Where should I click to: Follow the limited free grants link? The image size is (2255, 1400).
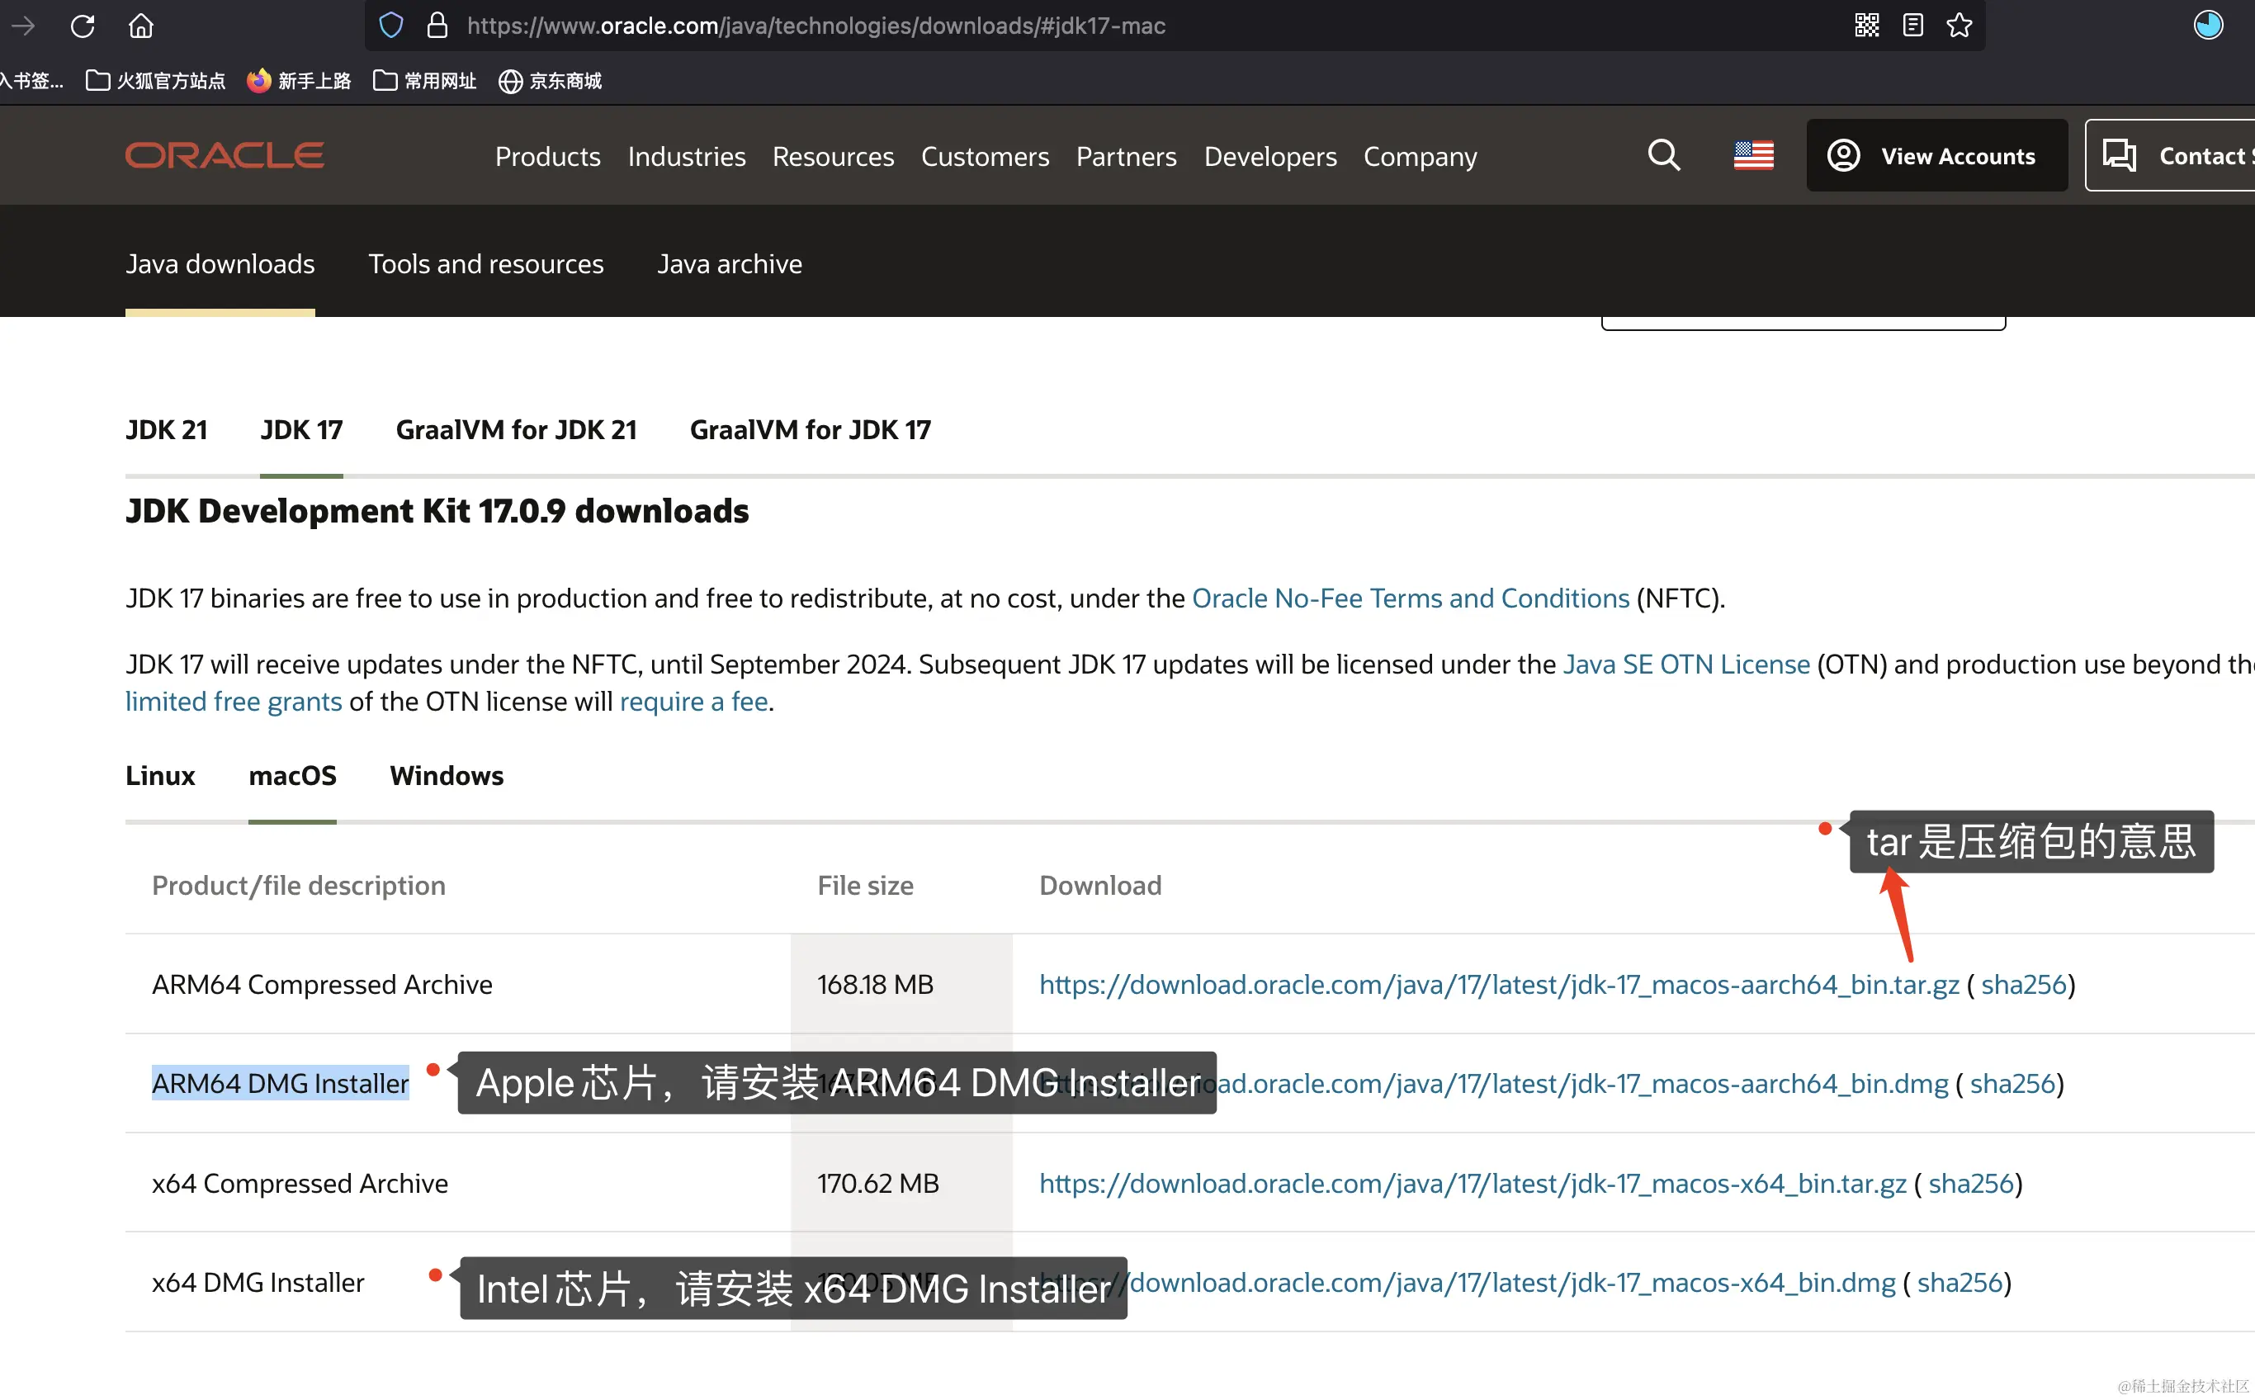point(234,702)
